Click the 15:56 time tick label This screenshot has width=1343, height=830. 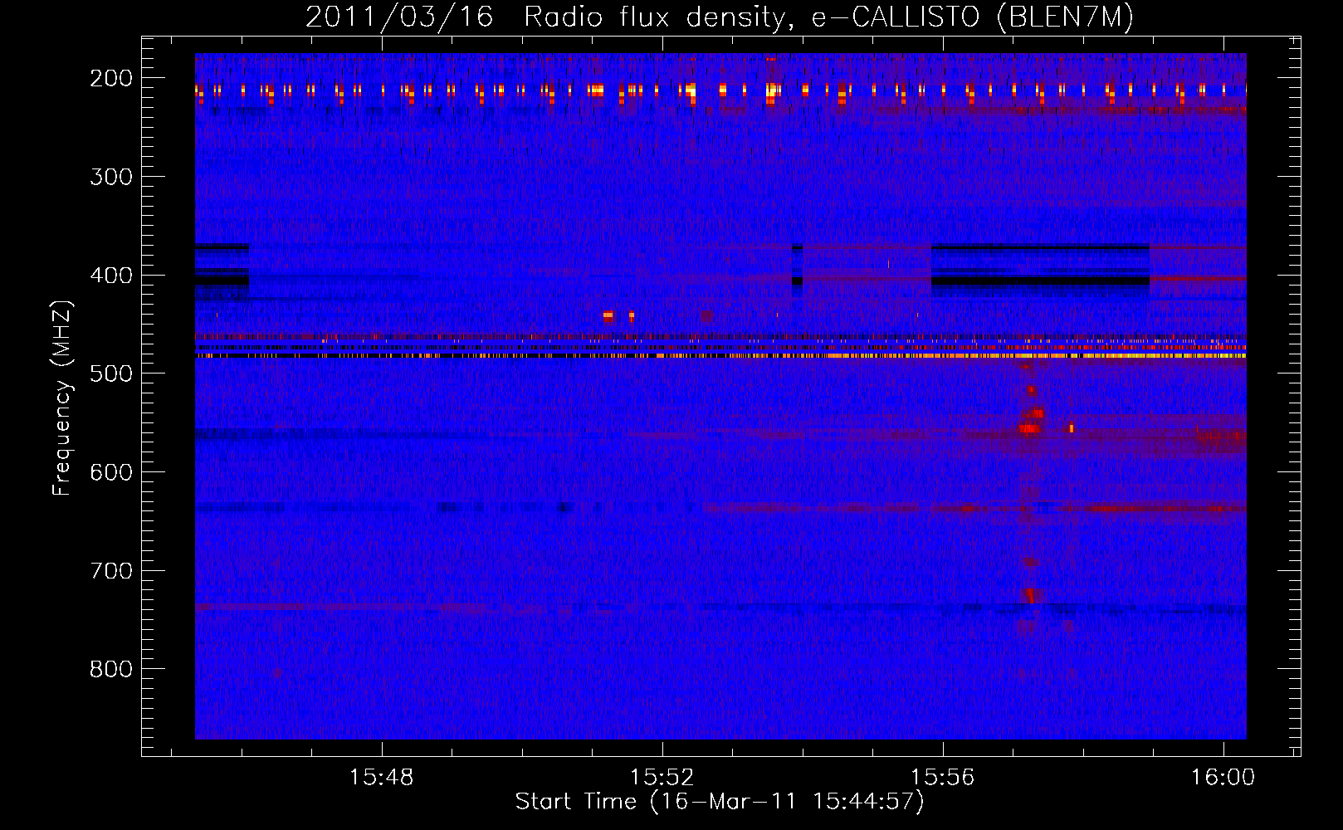coord(942,778)
